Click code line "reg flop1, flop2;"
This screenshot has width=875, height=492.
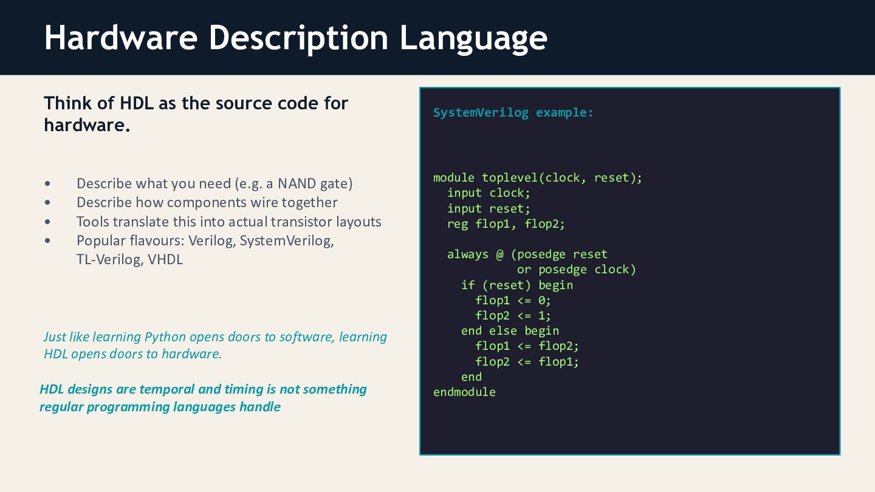pos(506,224)
